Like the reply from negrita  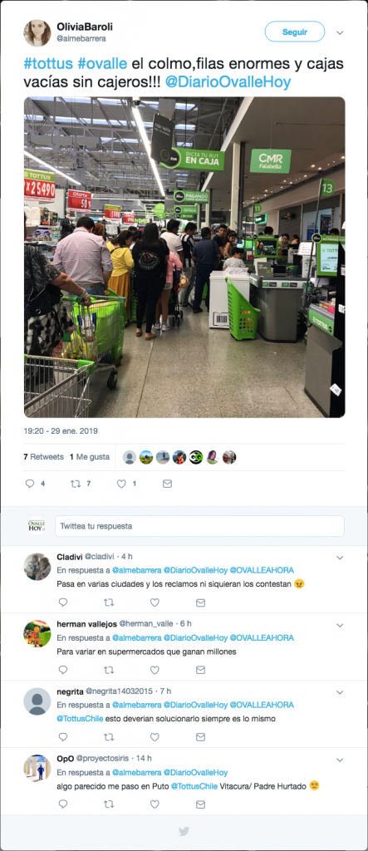(155, 737)
